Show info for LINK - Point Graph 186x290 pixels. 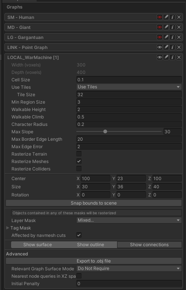point(172,47)
